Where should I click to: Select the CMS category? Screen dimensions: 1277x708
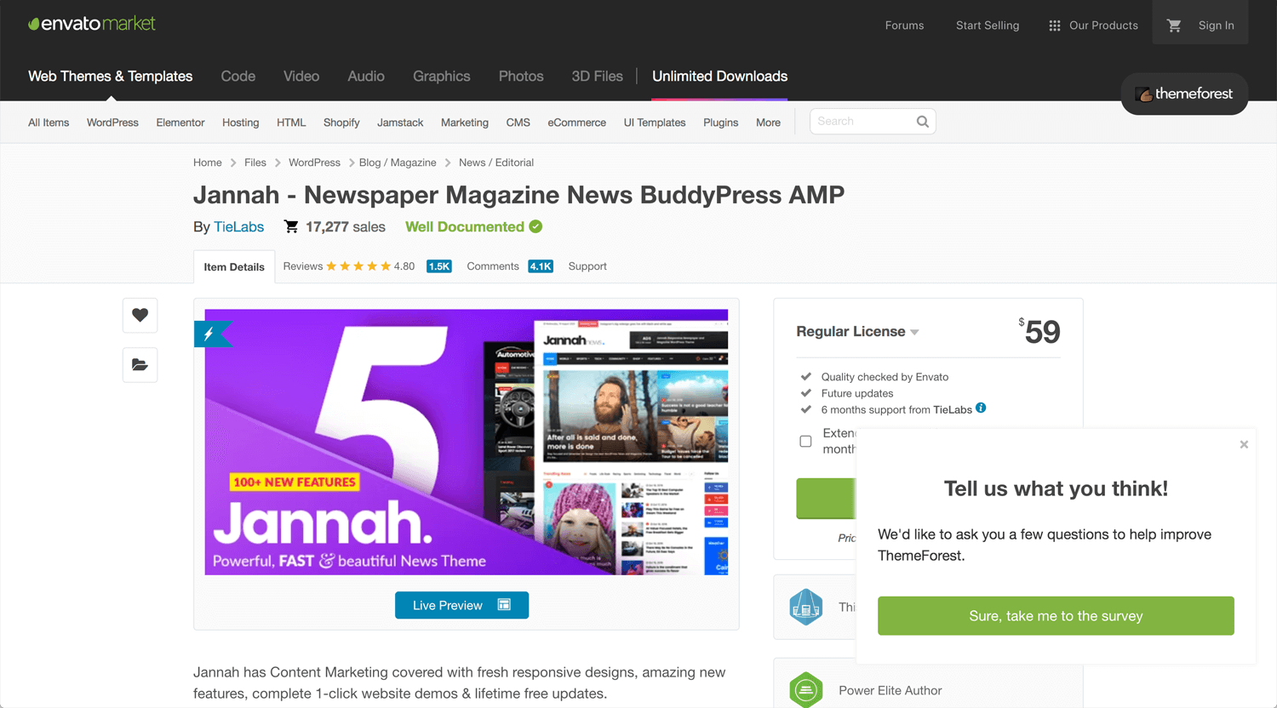coord(518,123)
